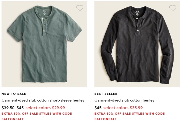This screenshot has width=180, height=122.
Task: Add the black henley to wishlist heart
Action: 173,8
